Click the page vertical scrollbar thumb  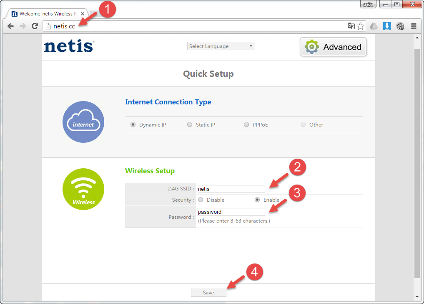click(417, 164)
